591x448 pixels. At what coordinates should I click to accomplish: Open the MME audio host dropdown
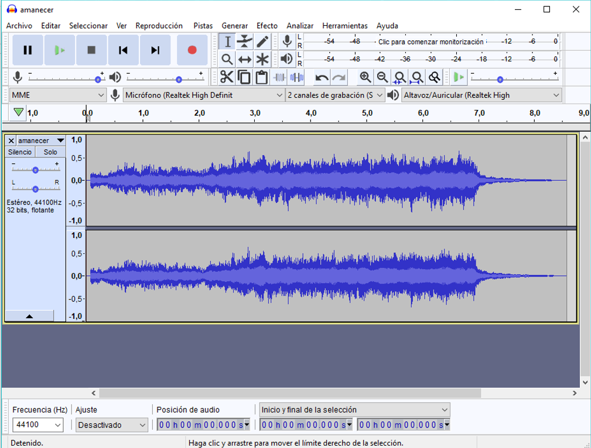(x=57, y=95)
